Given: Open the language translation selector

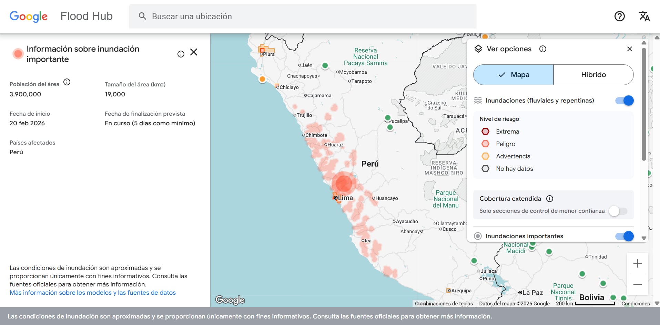Looking at the screenshot, I should click(644, 16).
